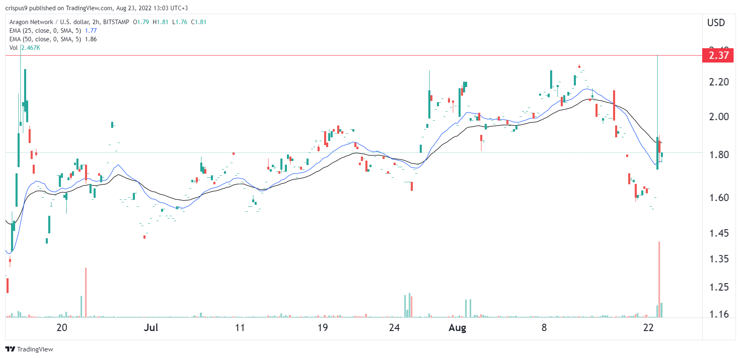This screenshot has height=358, width=741.
Task: Click the tall red volume bar near 22
Action: pos(659,280)
